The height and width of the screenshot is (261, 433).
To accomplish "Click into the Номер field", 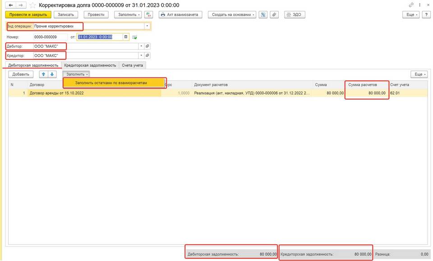I will pos(50,37).
